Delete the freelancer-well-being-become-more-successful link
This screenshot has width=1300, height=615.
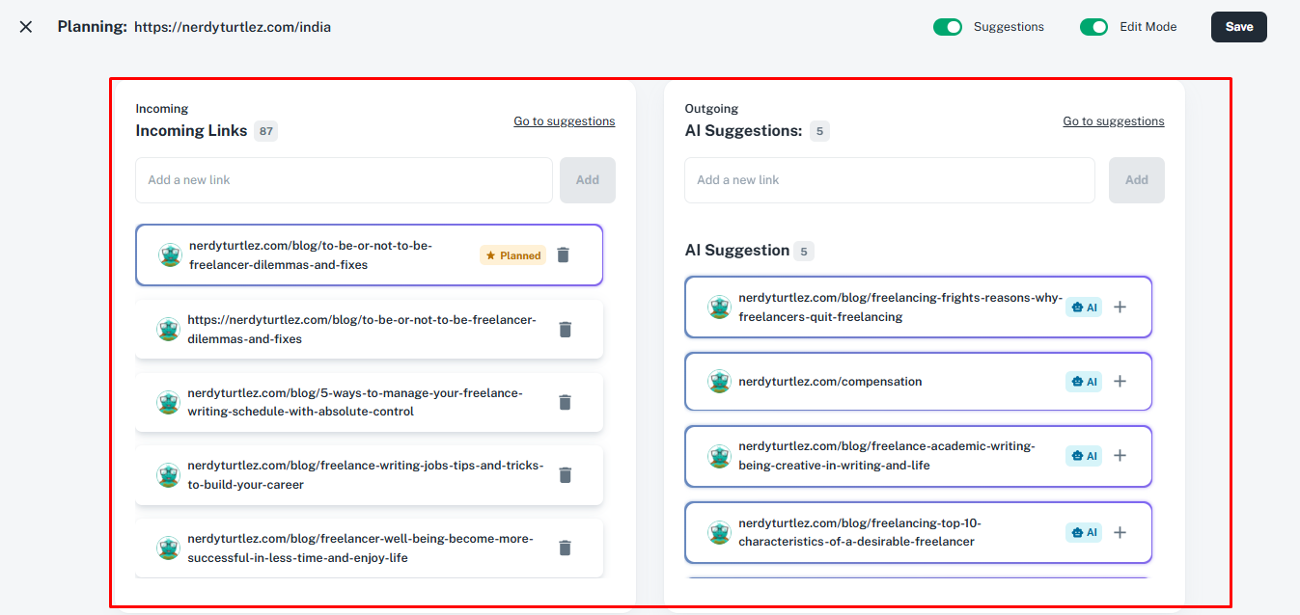click(x=566, y=548)
